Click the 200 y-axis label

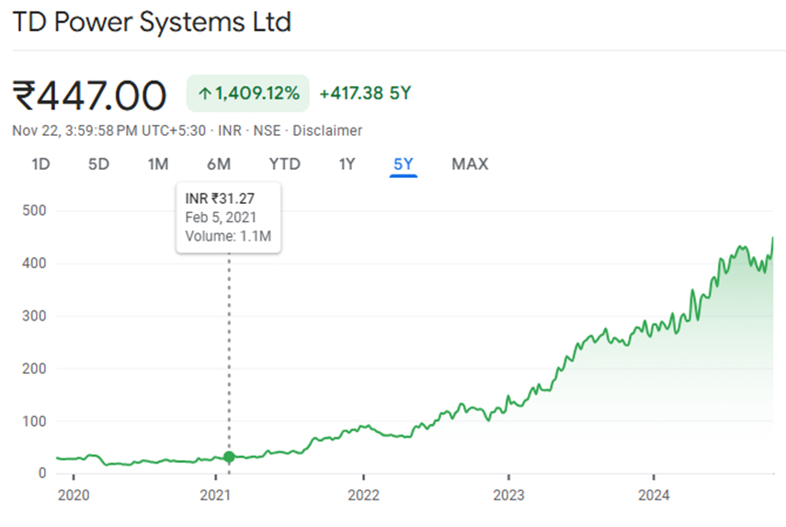pyautogui.click(x=34, y=369)
